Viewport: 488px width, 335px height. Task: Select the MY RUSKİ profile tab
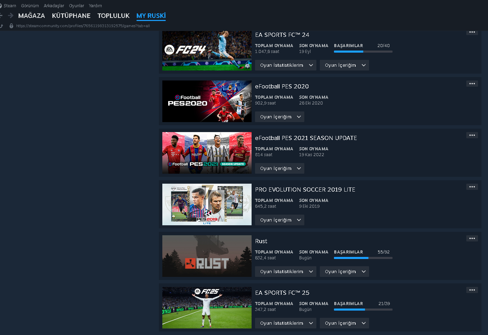(x=151, y=16)
